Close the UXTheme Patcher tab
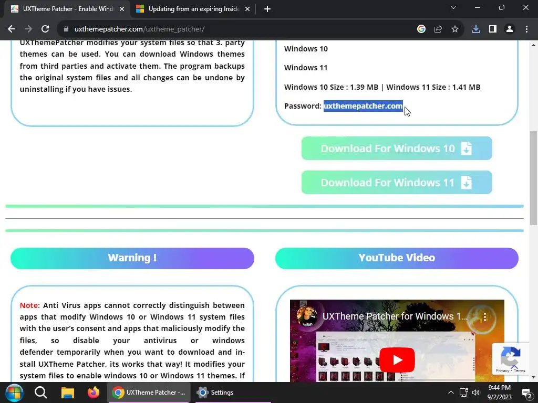538x403 pixels. coord(122,9)
